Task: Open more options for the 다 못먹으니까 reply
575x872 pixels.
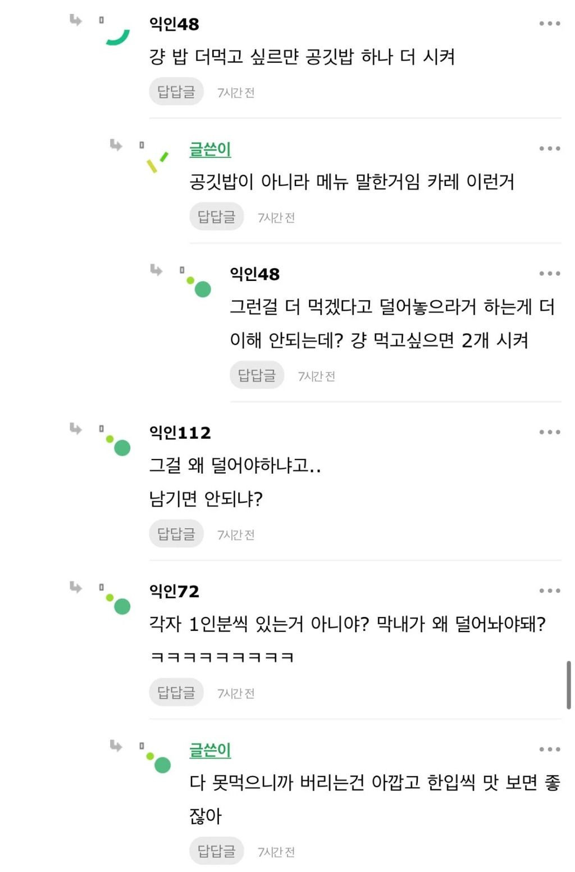Action: click(550, 749)
